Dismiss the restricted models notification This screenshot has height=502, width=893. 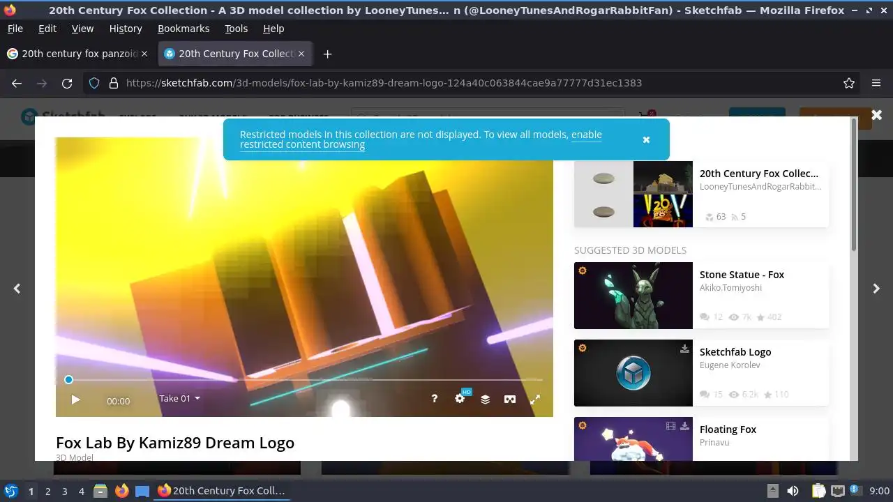point(646,139)
